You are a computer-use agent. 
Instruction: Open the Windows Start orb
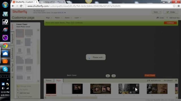5,5
